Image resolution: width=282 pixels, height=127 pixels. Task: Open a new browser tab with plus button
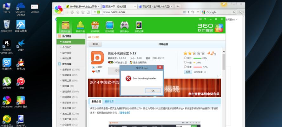point(178,6)
